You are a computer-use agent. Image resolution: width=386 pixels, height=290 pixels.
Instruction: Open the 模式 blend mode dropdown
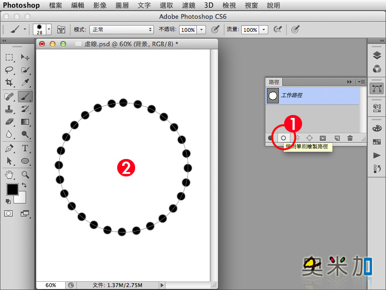pos(122,29)
